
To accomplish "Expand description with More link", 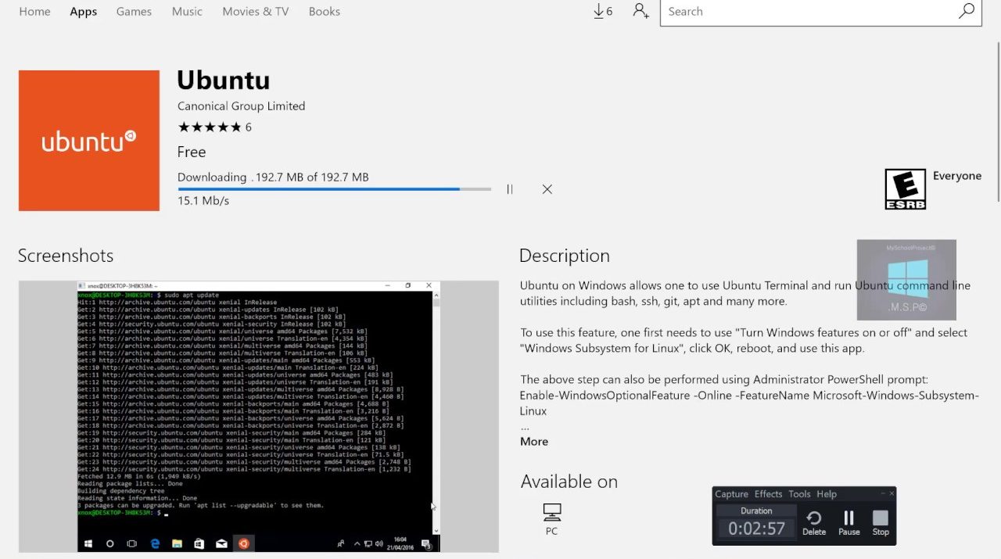I will (x=534, y=442).
